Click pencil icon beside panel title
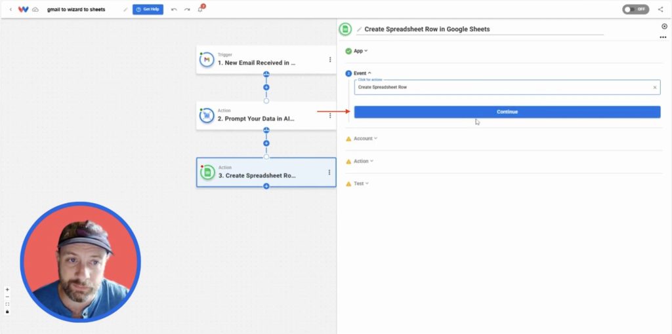672x334 pixels. point(360,29)
